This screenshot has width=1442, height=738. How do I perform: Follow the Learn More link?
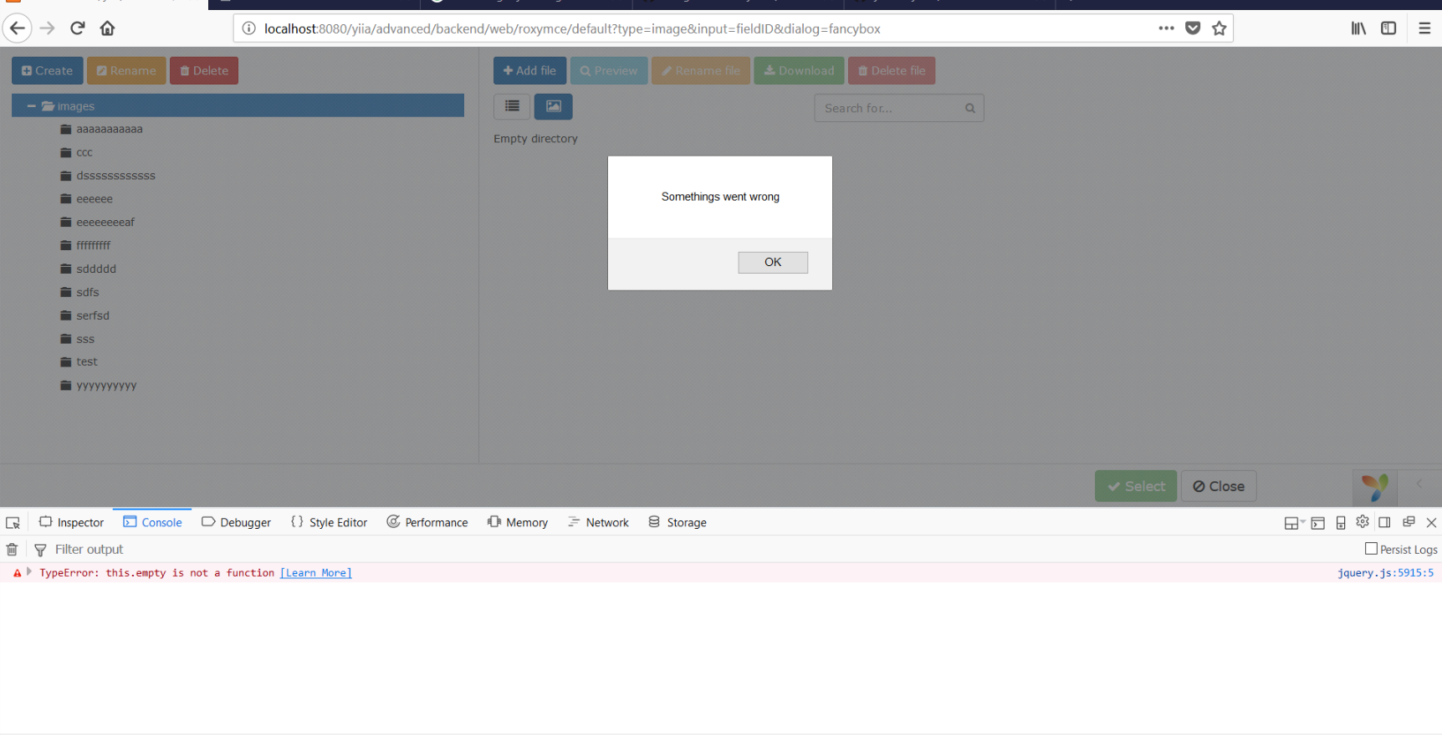pos(316,573)
